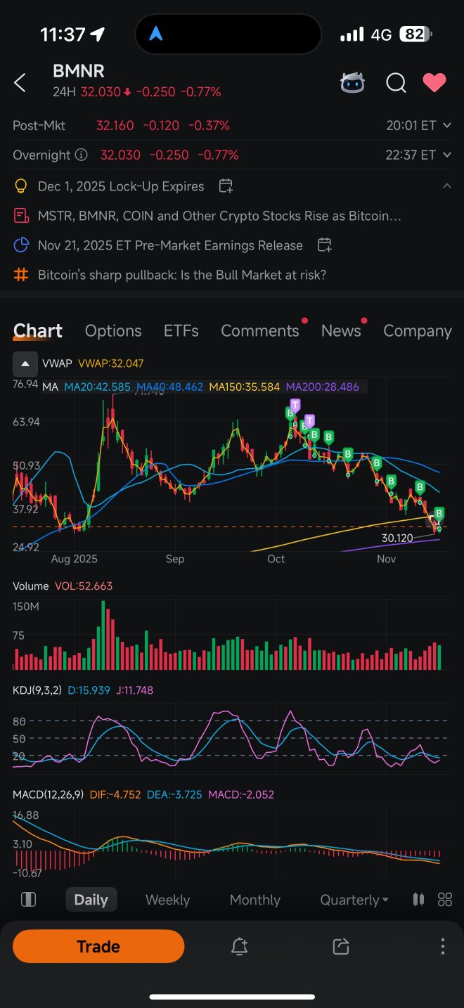The width and height of the screenshot is (464, 1008).
Task: Tap the search magnifier icon
Action: tap(396, 83)
